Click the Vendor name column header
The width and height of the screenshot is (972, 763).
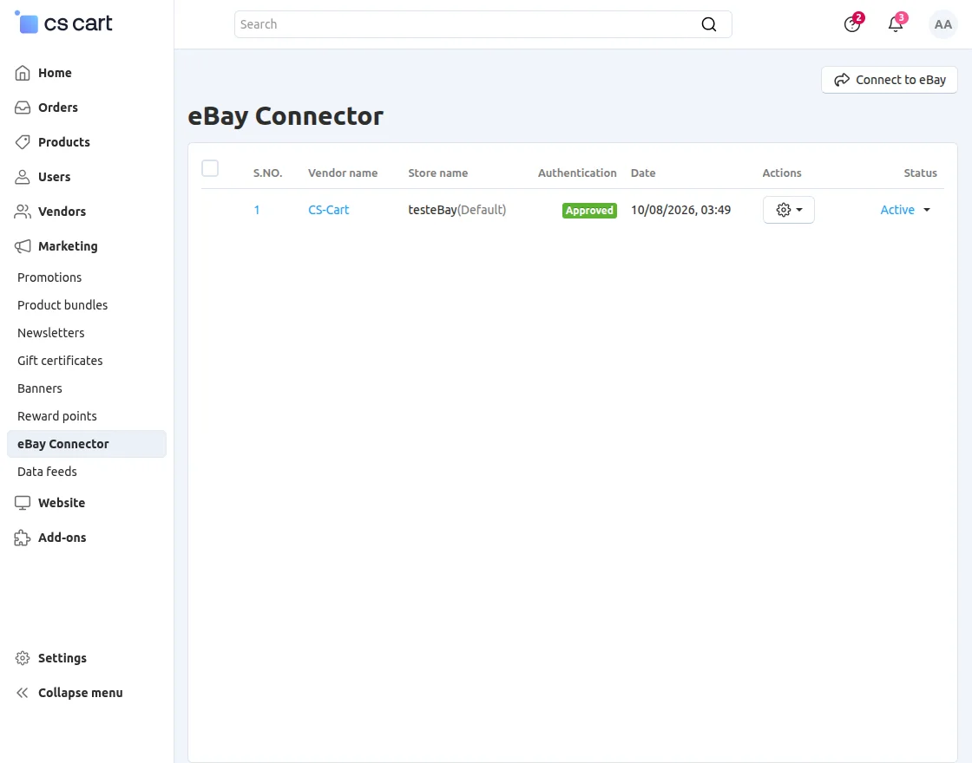[343, 173]
